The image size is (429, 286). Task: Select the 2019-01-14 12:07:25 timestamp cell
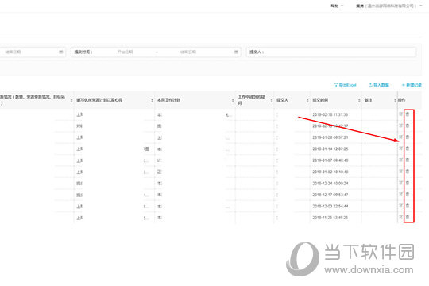point(330,149)
